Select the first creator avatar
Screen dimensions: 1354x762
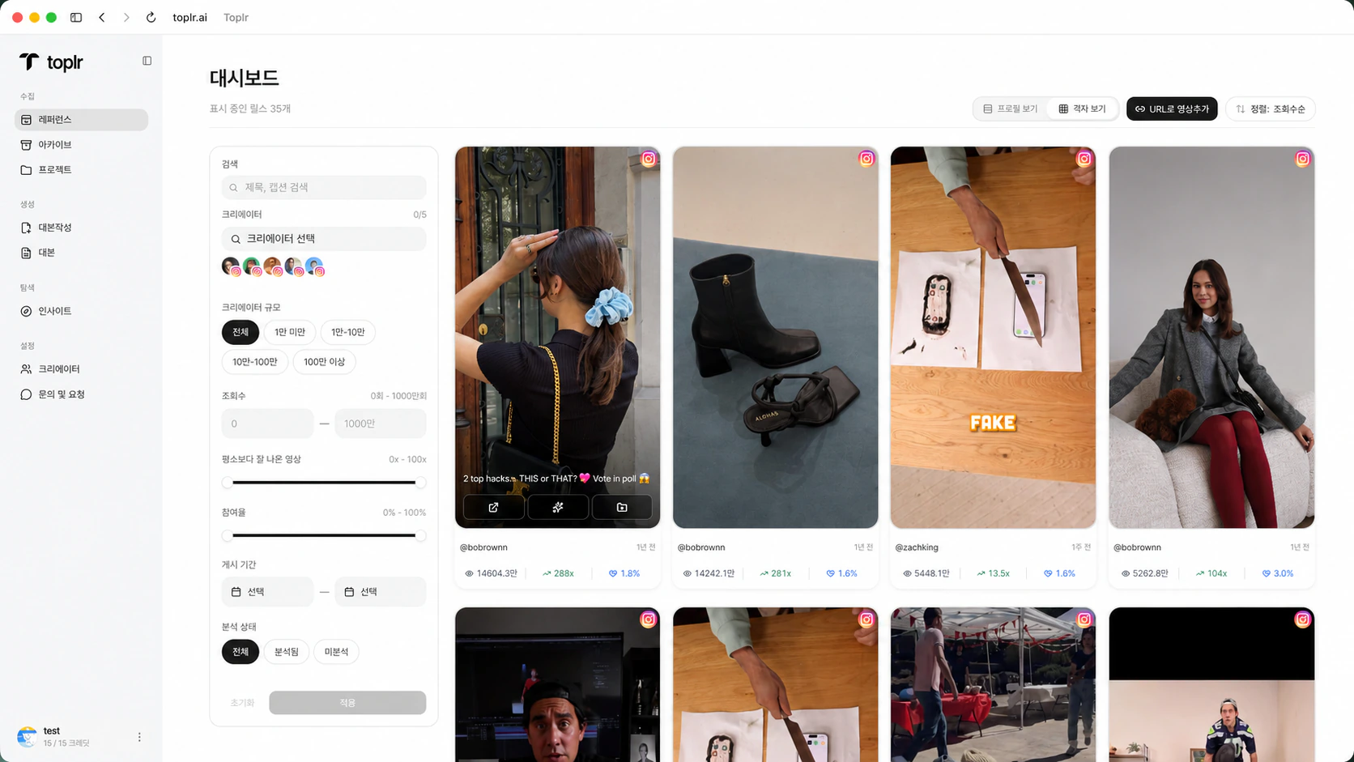coord(231,266)
